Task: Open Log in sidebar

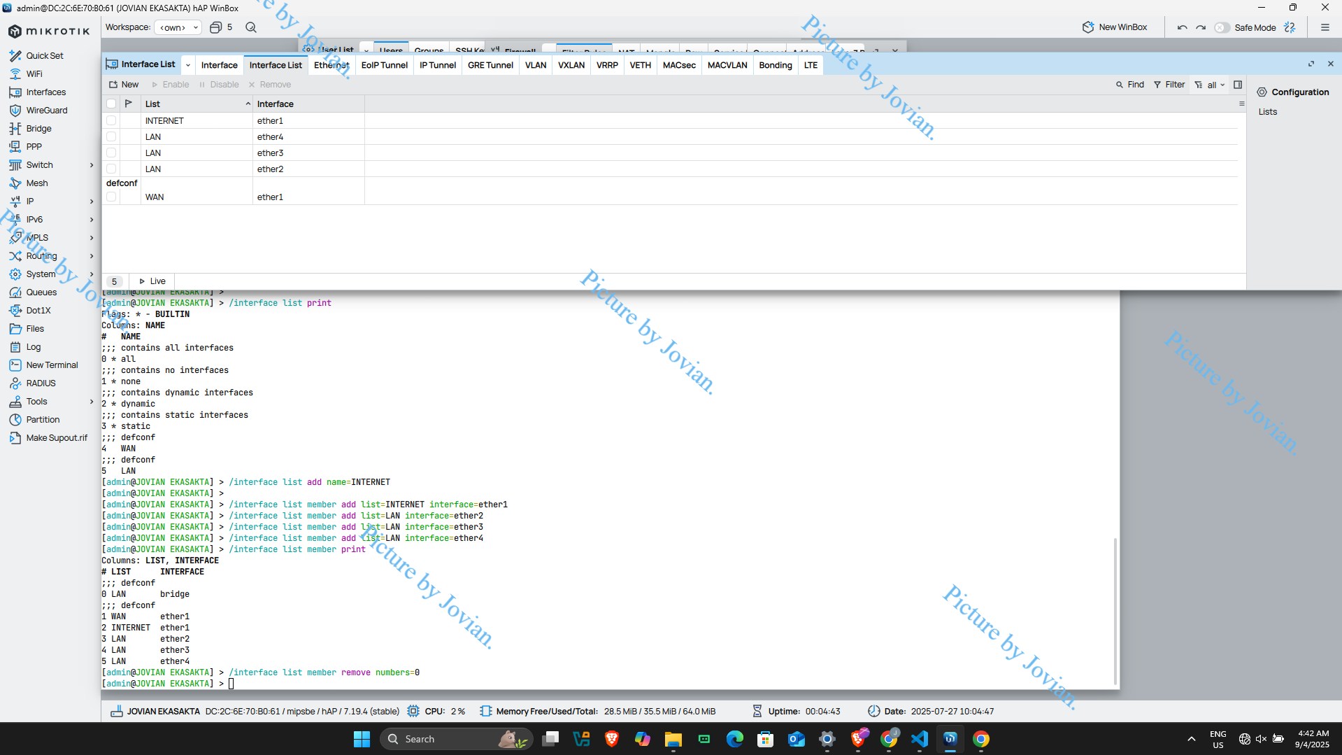Action: [x=33, y=347]
